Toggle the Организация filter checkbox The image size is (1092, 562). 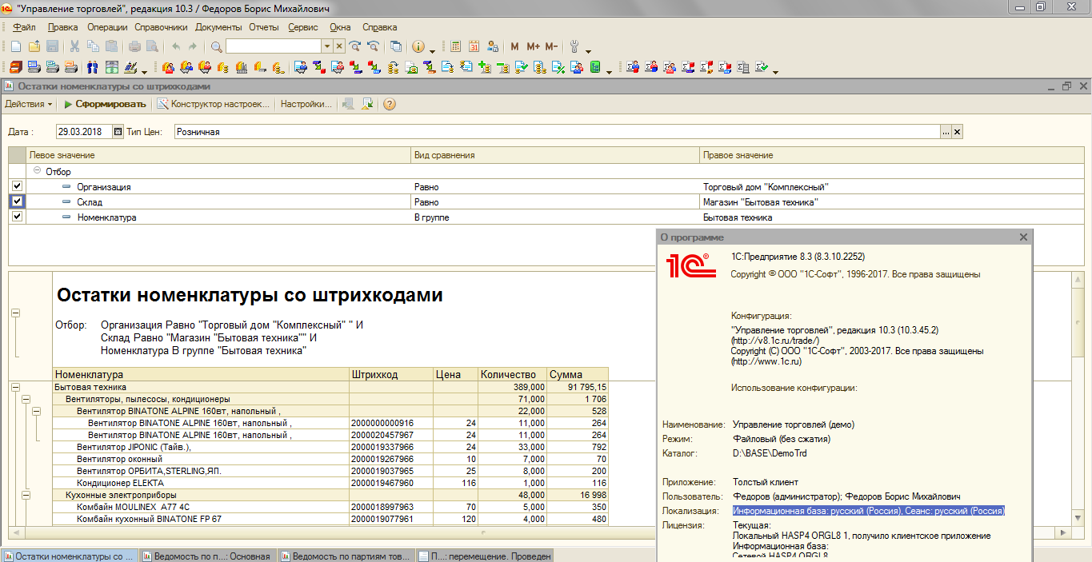pyautogui.click(x=17, y=186)
